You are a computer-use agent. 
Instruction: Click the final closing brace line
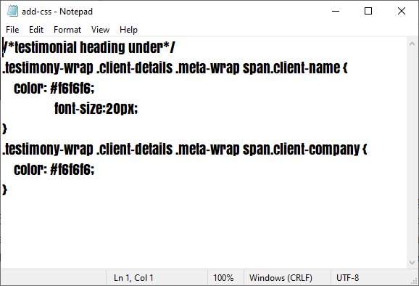4,189
